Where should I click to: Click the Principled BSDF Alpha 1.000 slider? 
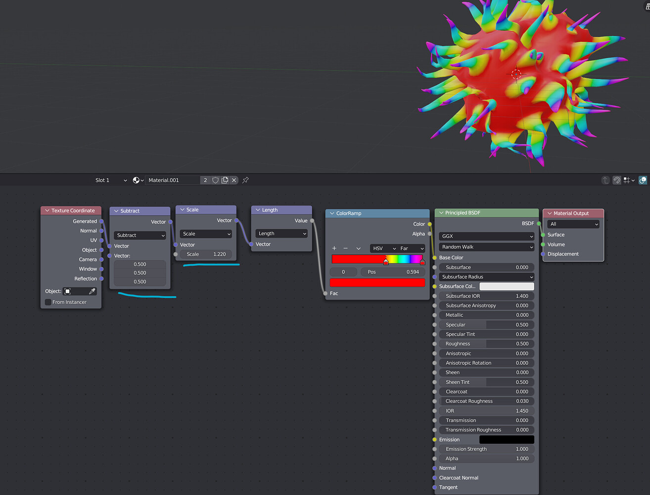click(x=487, y=459)
